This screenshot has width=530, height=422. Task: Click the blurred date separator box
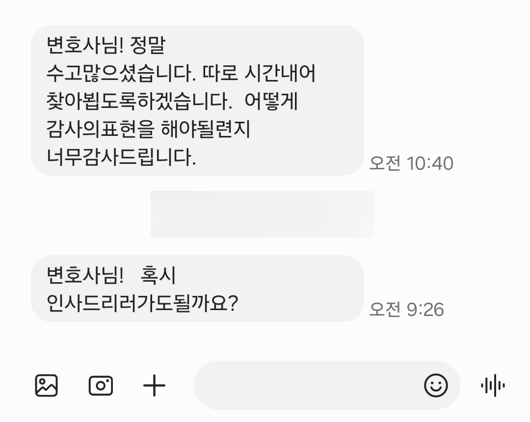[x=262, y=214]
